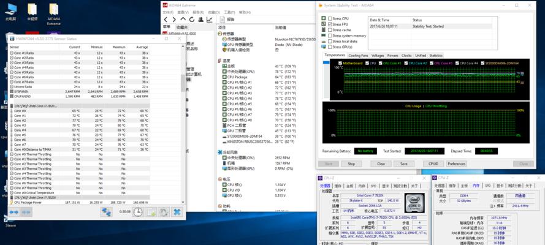This screenshot has height=245, width=545.
Task: Open SPD tab in CPU-Z processor window
Action: tap(373, 186)
